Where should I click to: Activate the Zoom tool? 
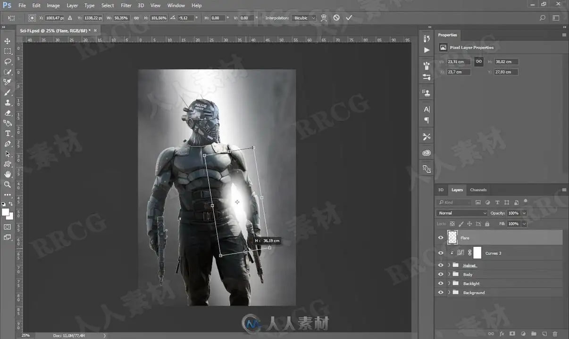pos(8,184)
